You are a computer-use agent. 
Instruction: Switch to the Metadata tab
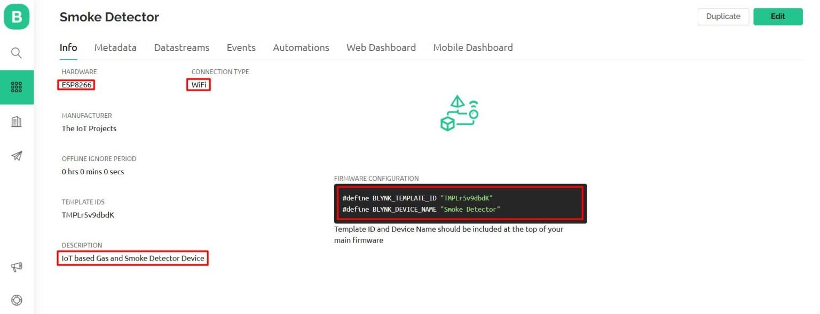coord(115,47)
